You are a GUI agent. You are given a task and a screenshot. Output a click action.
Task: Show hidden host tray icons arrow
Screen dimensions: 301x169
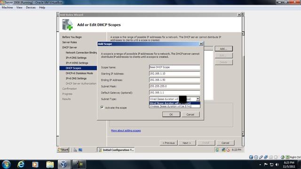[260, 165]
